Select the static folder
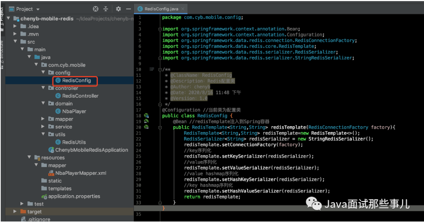424x223 pixels. point(55,181)
